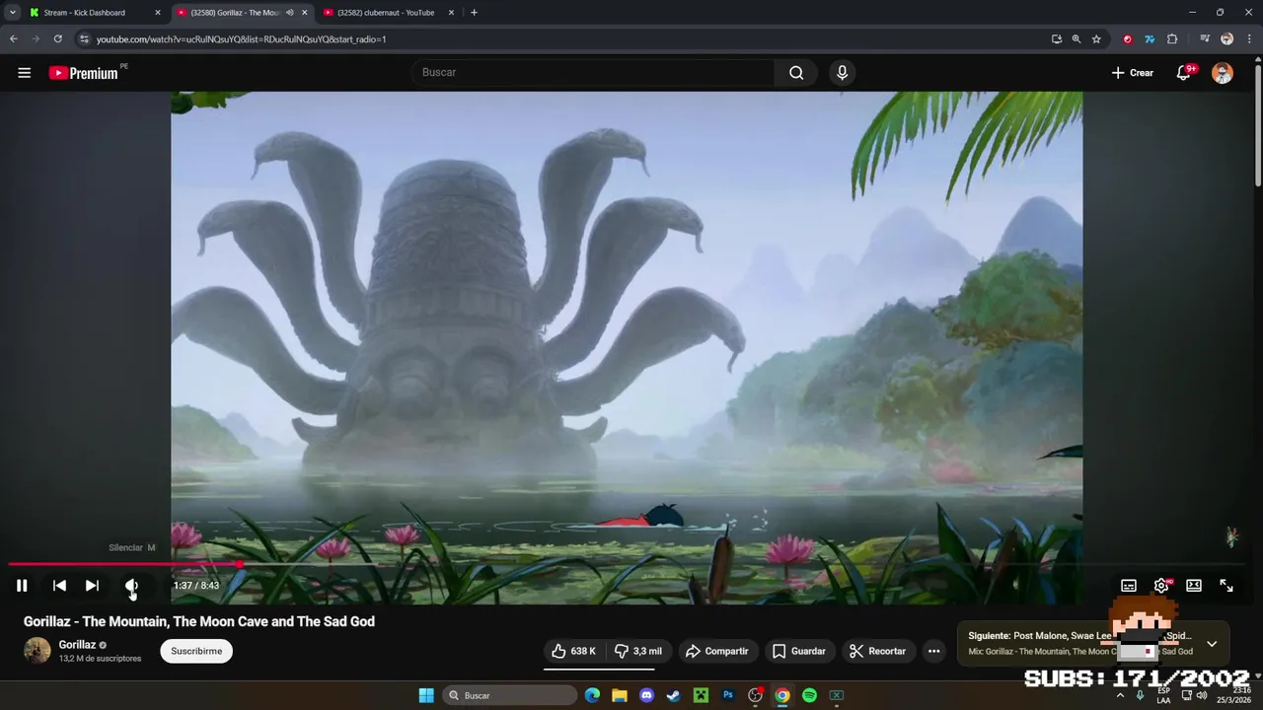Dislike the video (3,3 mil)

[x=637, y=651]
